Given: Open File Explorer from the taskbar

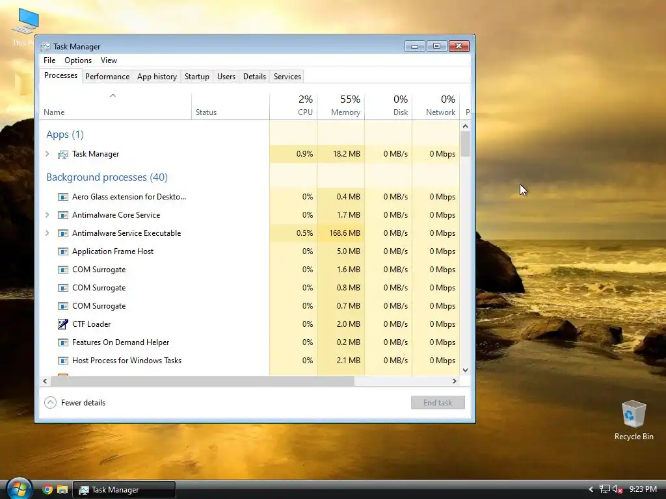Looking at the screenshot, I should [x=62, y=490].
